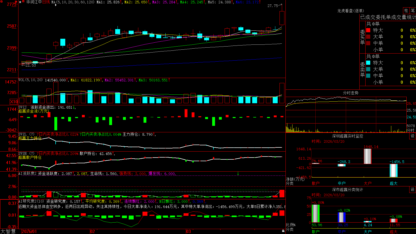
Task: Click the 1648.14 大户 bar in 实时监控
Action: tap(367, 156)
